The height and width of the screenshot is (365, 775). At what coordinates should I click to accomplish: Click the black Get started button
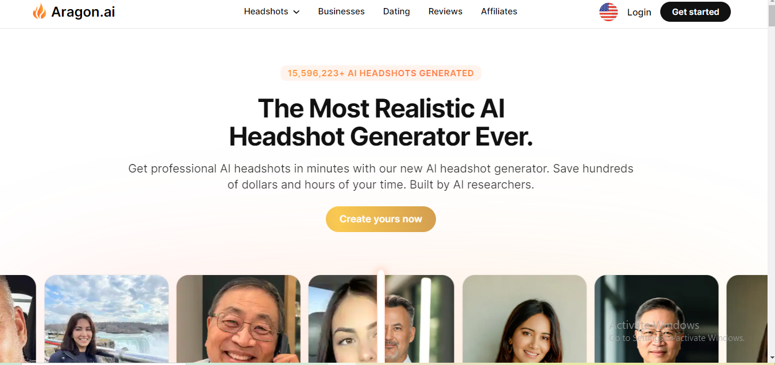(695, 12)
